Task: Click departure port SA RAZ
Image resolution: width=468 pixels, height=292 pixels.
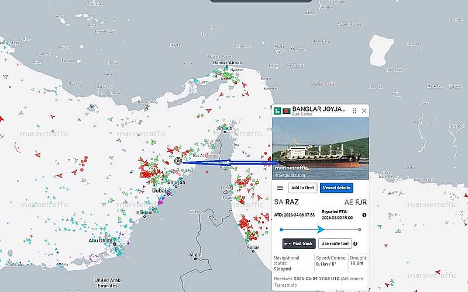Action: click(286, 202)
